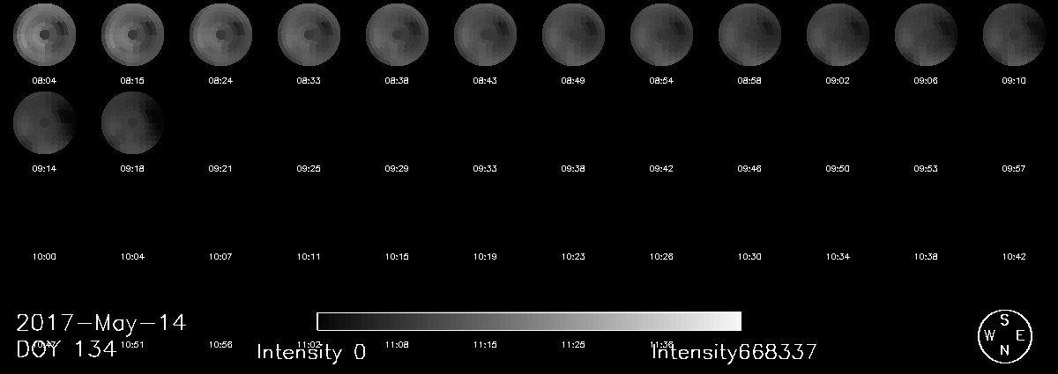Pick the 08:54 disk image
Screen dimensions: 1058x374
coord(661,34)
